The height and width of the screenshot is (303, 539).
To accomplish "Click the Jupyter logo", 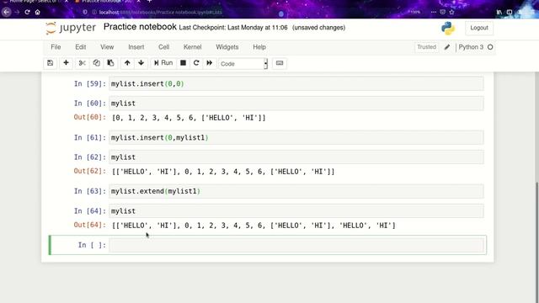I will 71,28.
